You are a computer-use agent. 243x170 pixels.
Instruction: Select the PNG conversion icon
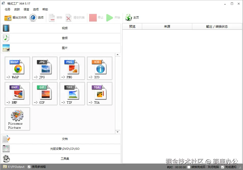[72, 68]
